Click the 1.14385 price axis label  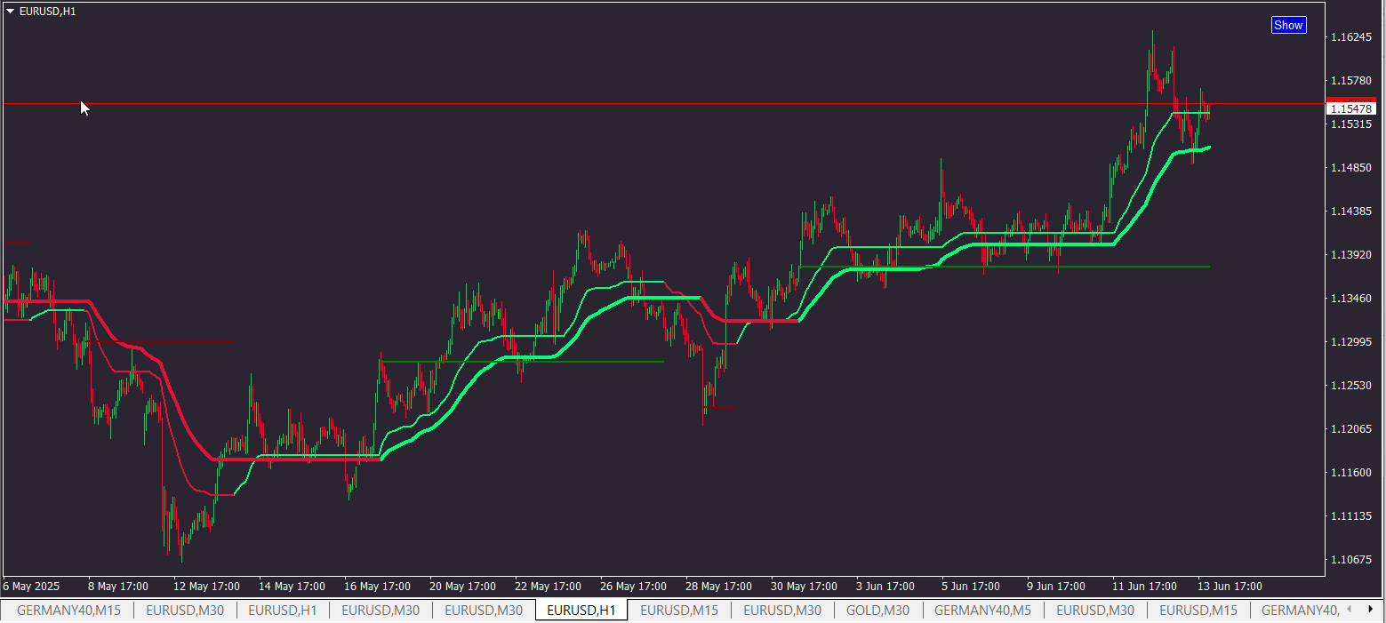[1350, 212]
